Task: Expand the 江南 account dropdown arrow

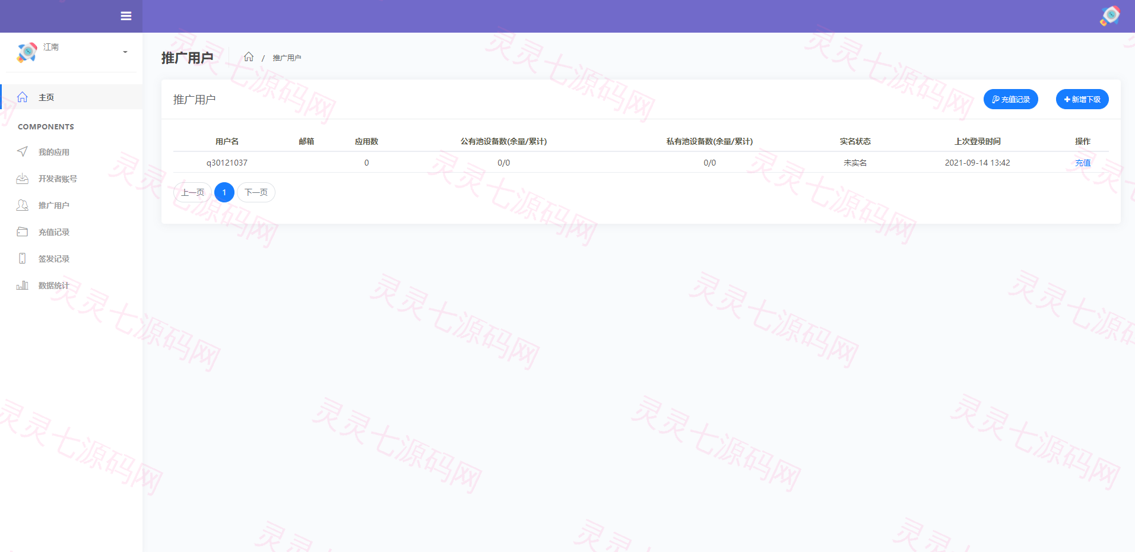Action: (125, 52)
